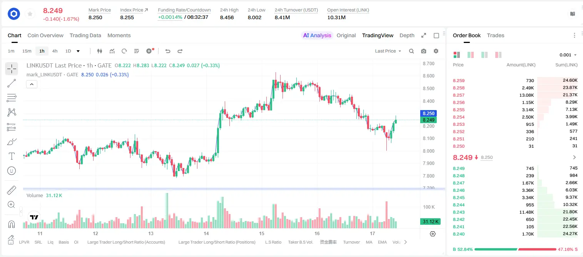Open the emoji sticker tool

(12, 171)
